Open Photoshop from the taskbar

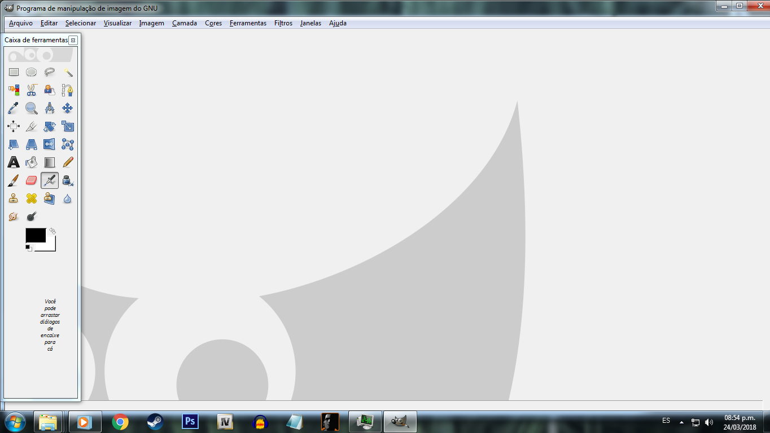(x=190, y=422)
